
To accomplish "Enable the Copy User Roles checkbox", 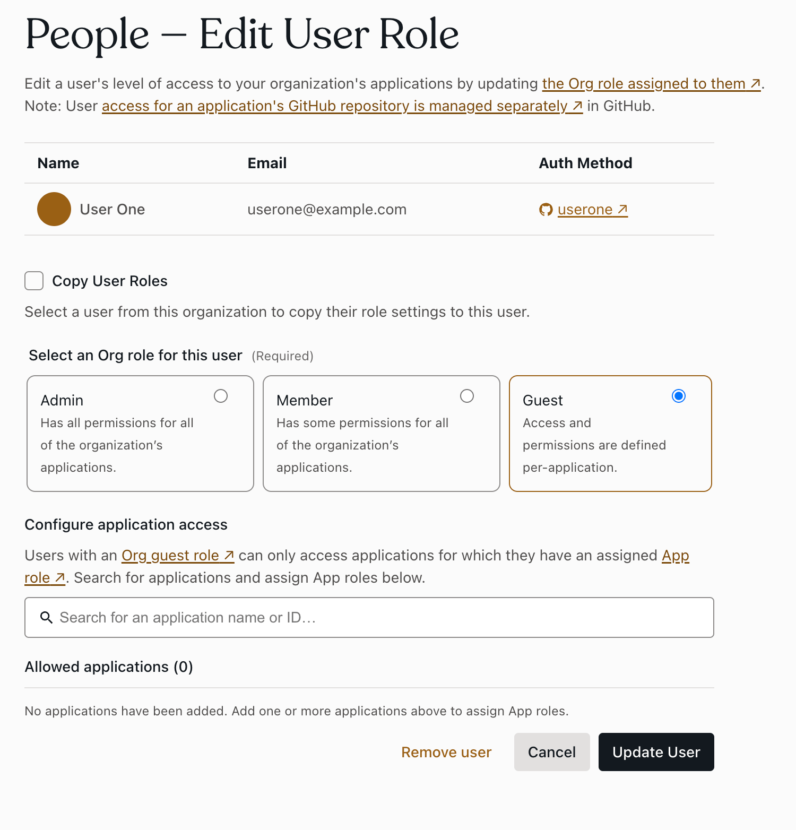I will point(33,281).
